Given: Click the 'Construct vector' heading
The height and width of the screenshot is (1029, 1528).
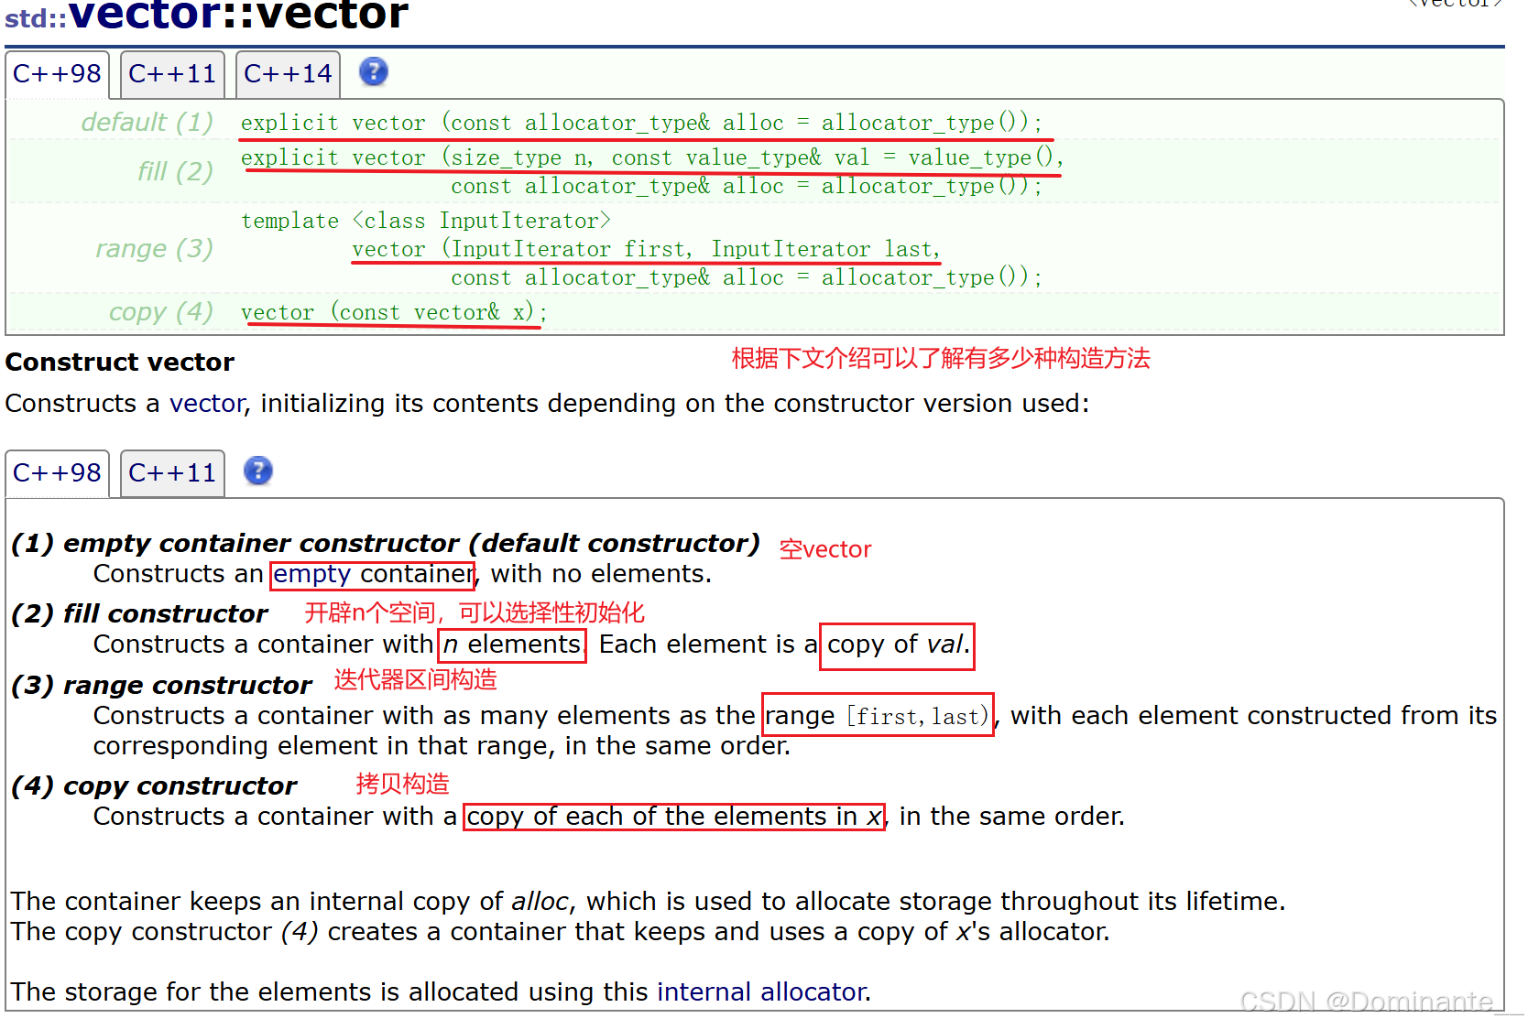Looking at the screenshot, I should [x=120, y=363].
